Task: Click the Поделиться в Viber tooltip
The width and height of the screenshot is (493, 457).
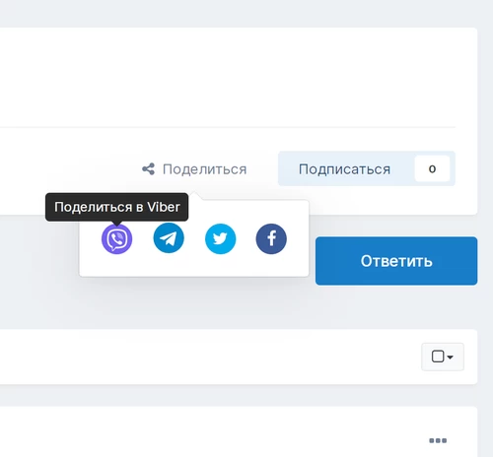Action: pyautogui.click(x=117, y=207)
